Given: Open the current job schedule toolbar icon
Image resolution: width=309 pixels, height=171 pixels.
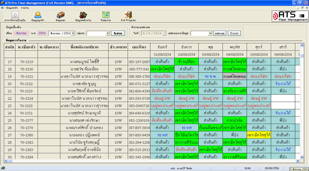Looking at the screenshot, I should 15,15.
